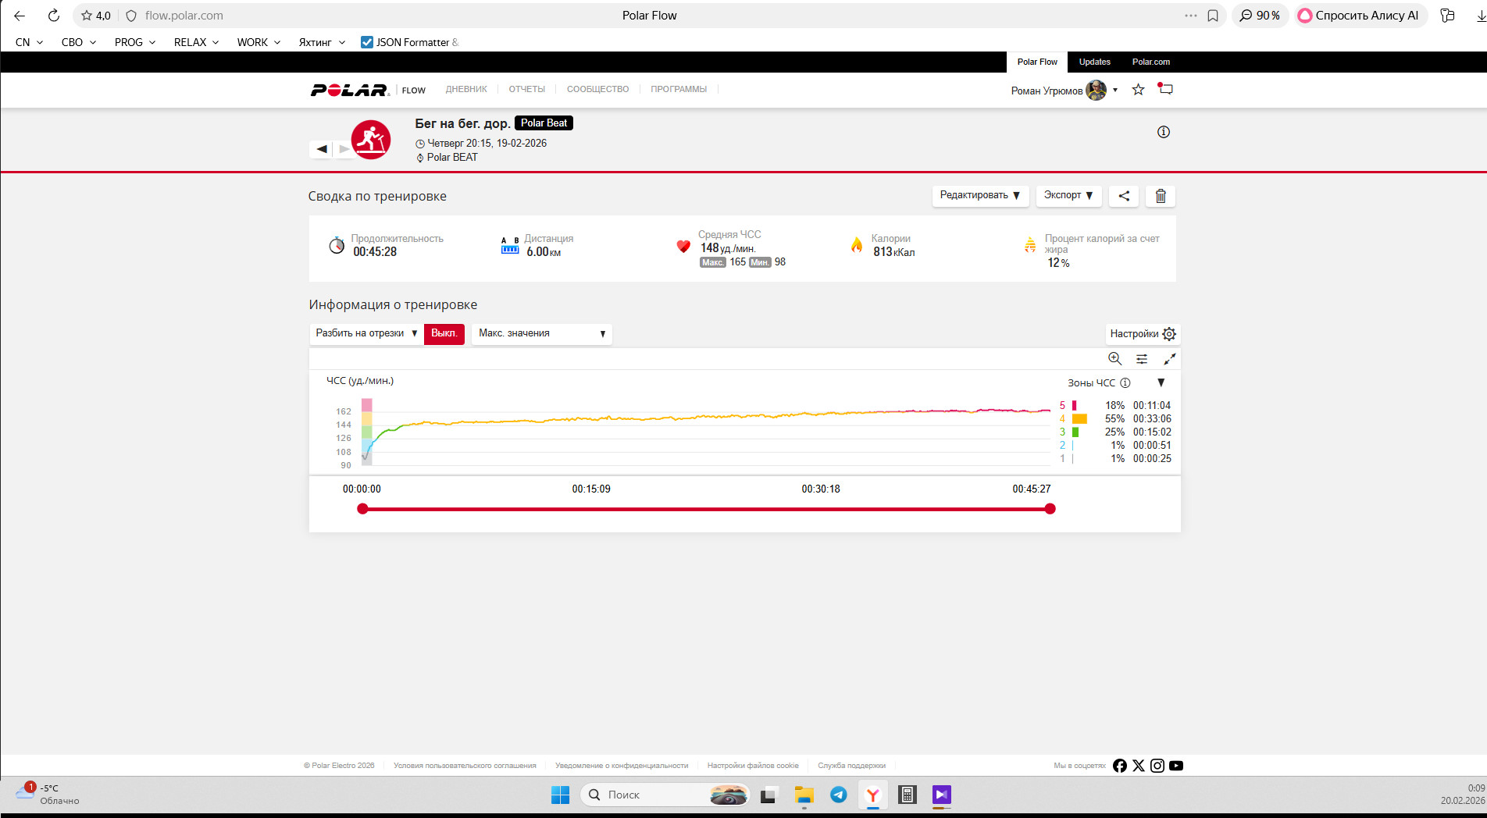The height and width of the screenshot is (818, 1487).
Task: Click 'Спросить Алису AI' button
Action: (1360, 16)
